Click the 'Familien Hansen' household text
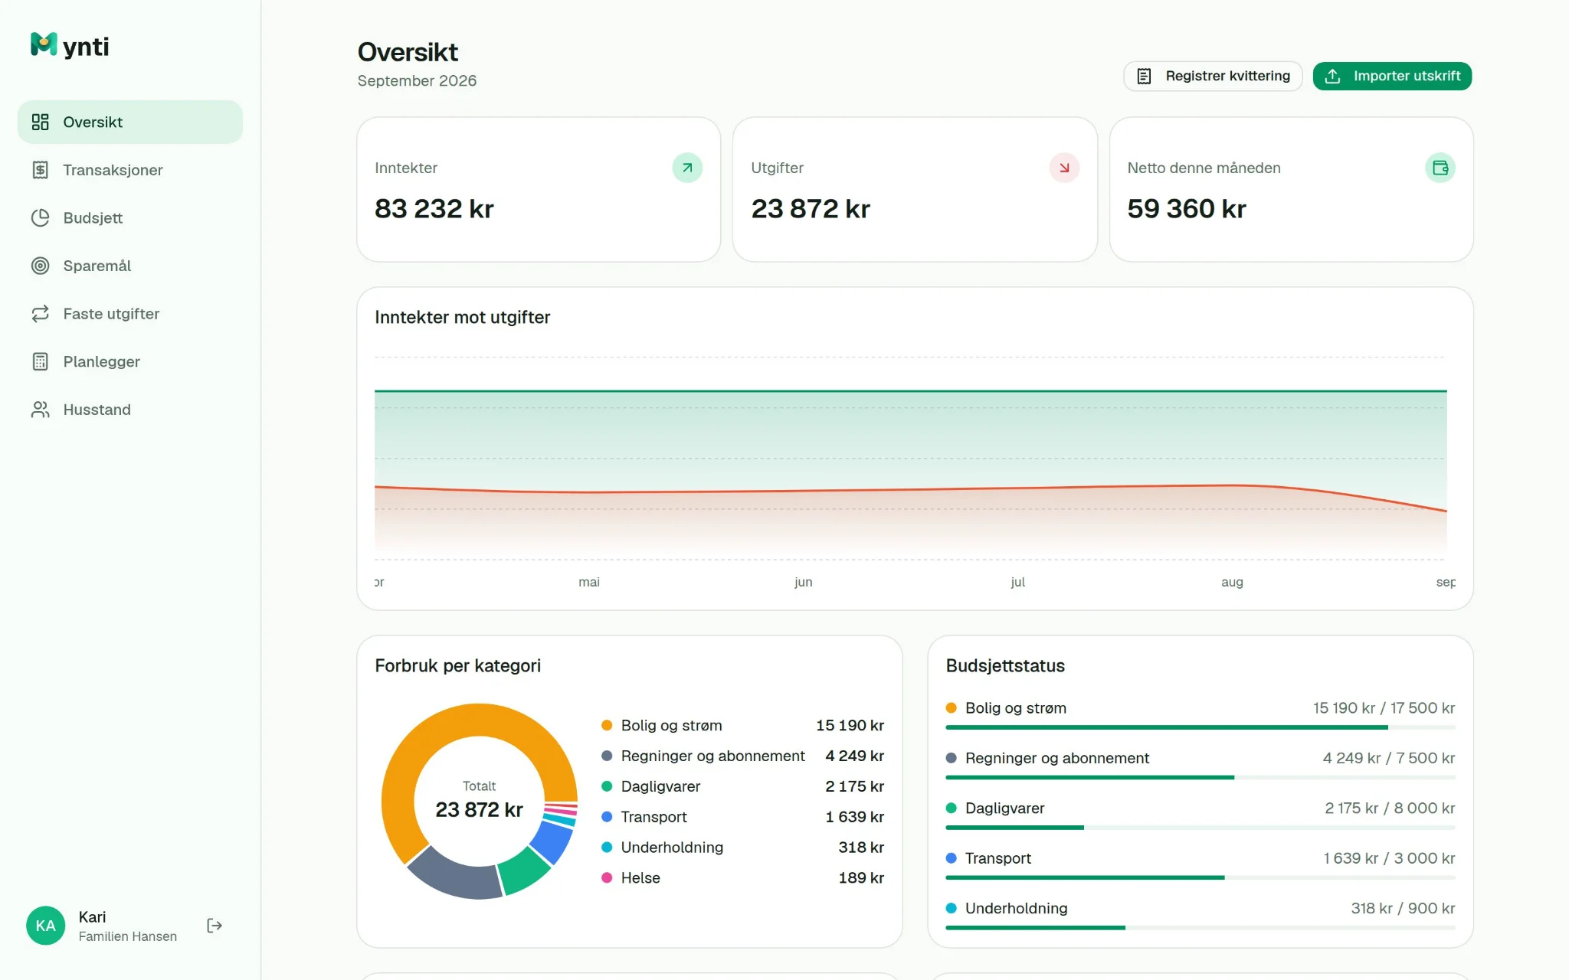The image size is (1569, 980). [x=127, y=936]
